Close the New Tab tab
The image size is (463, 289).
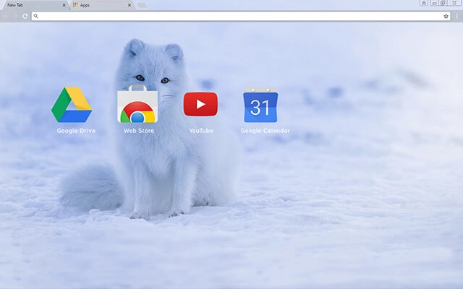coord(64,5)
